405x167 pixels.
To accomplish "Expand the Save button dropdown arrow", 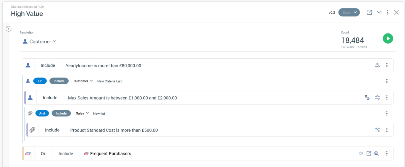I will pyautogui.click(x=355, y=12).
